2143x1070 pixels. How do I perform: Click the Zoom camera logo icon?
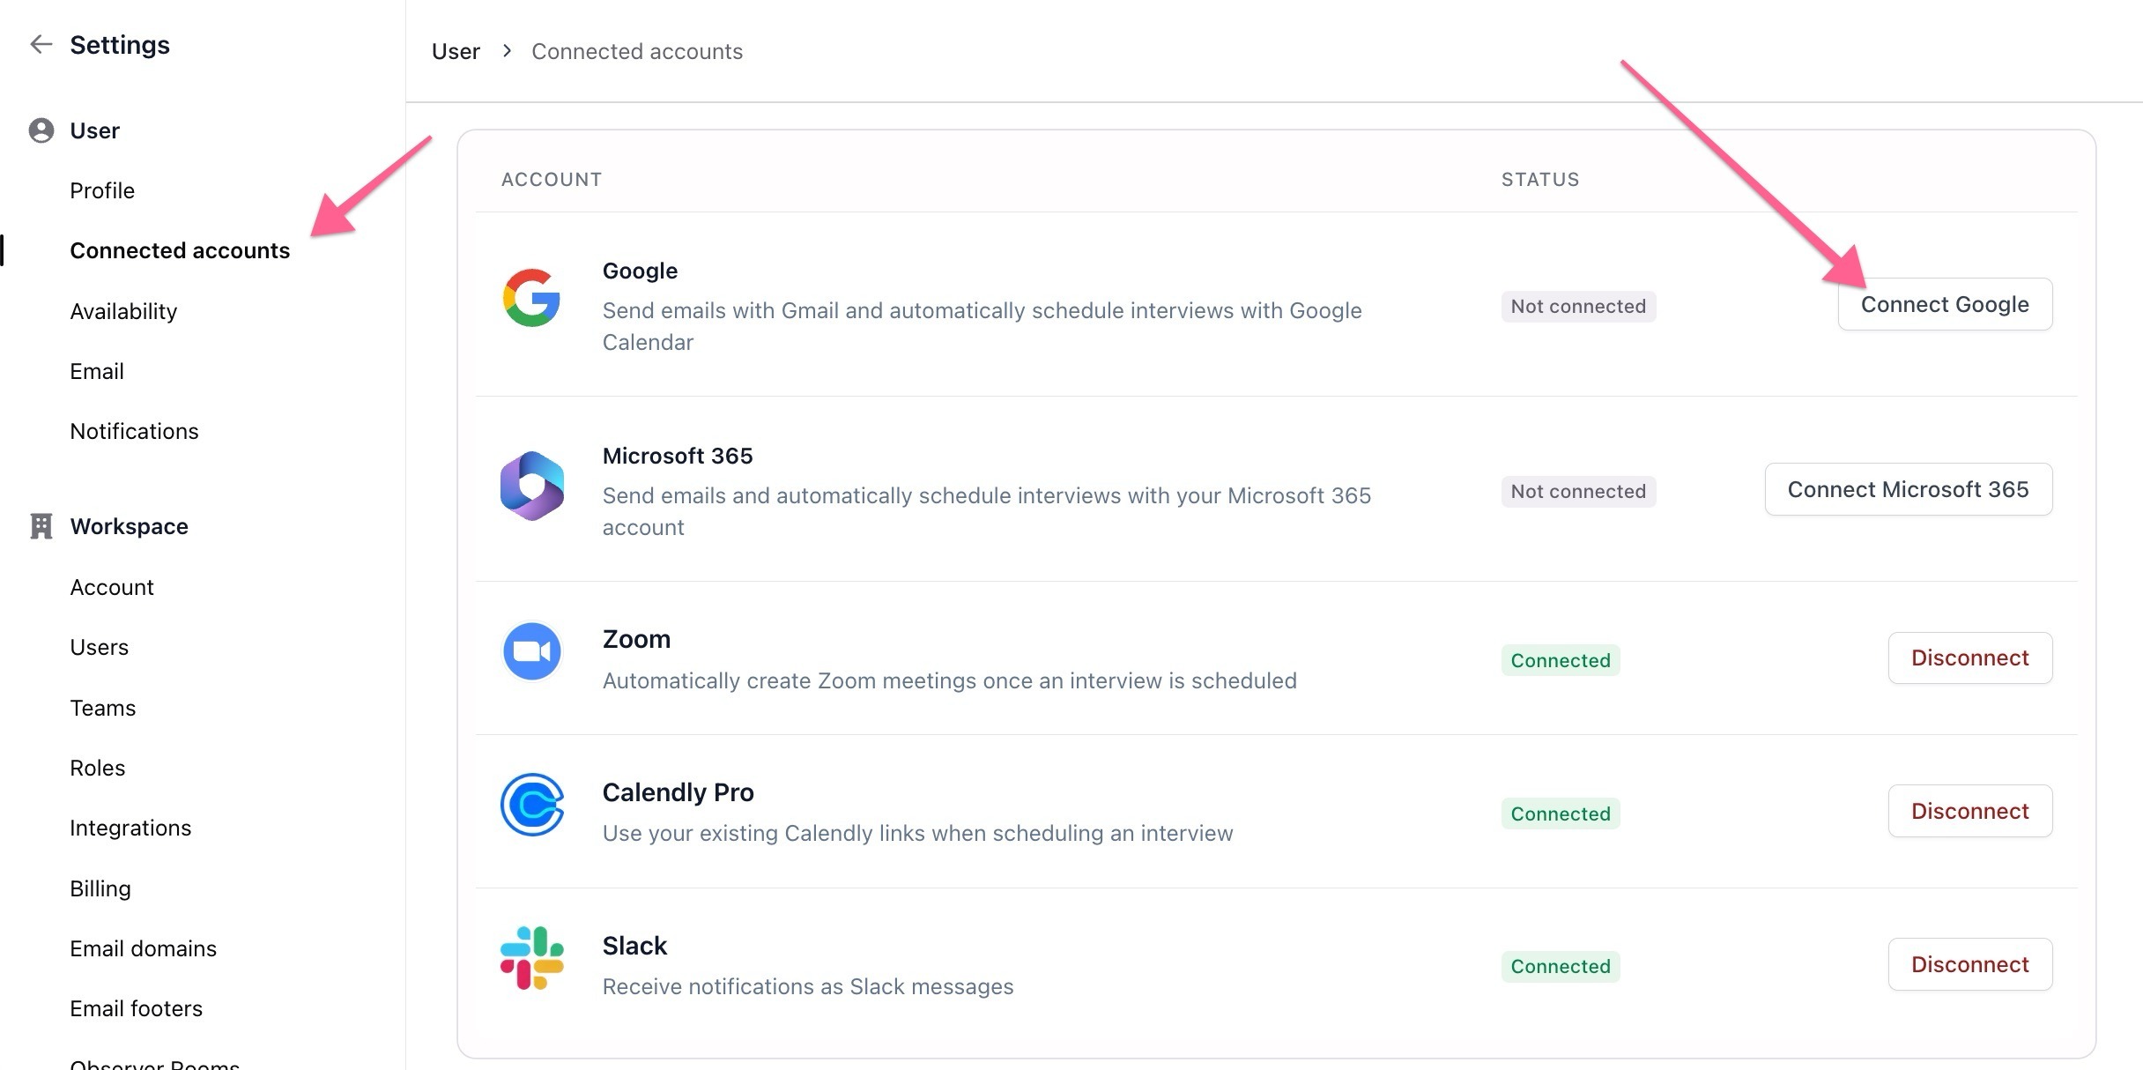[531, 651]
